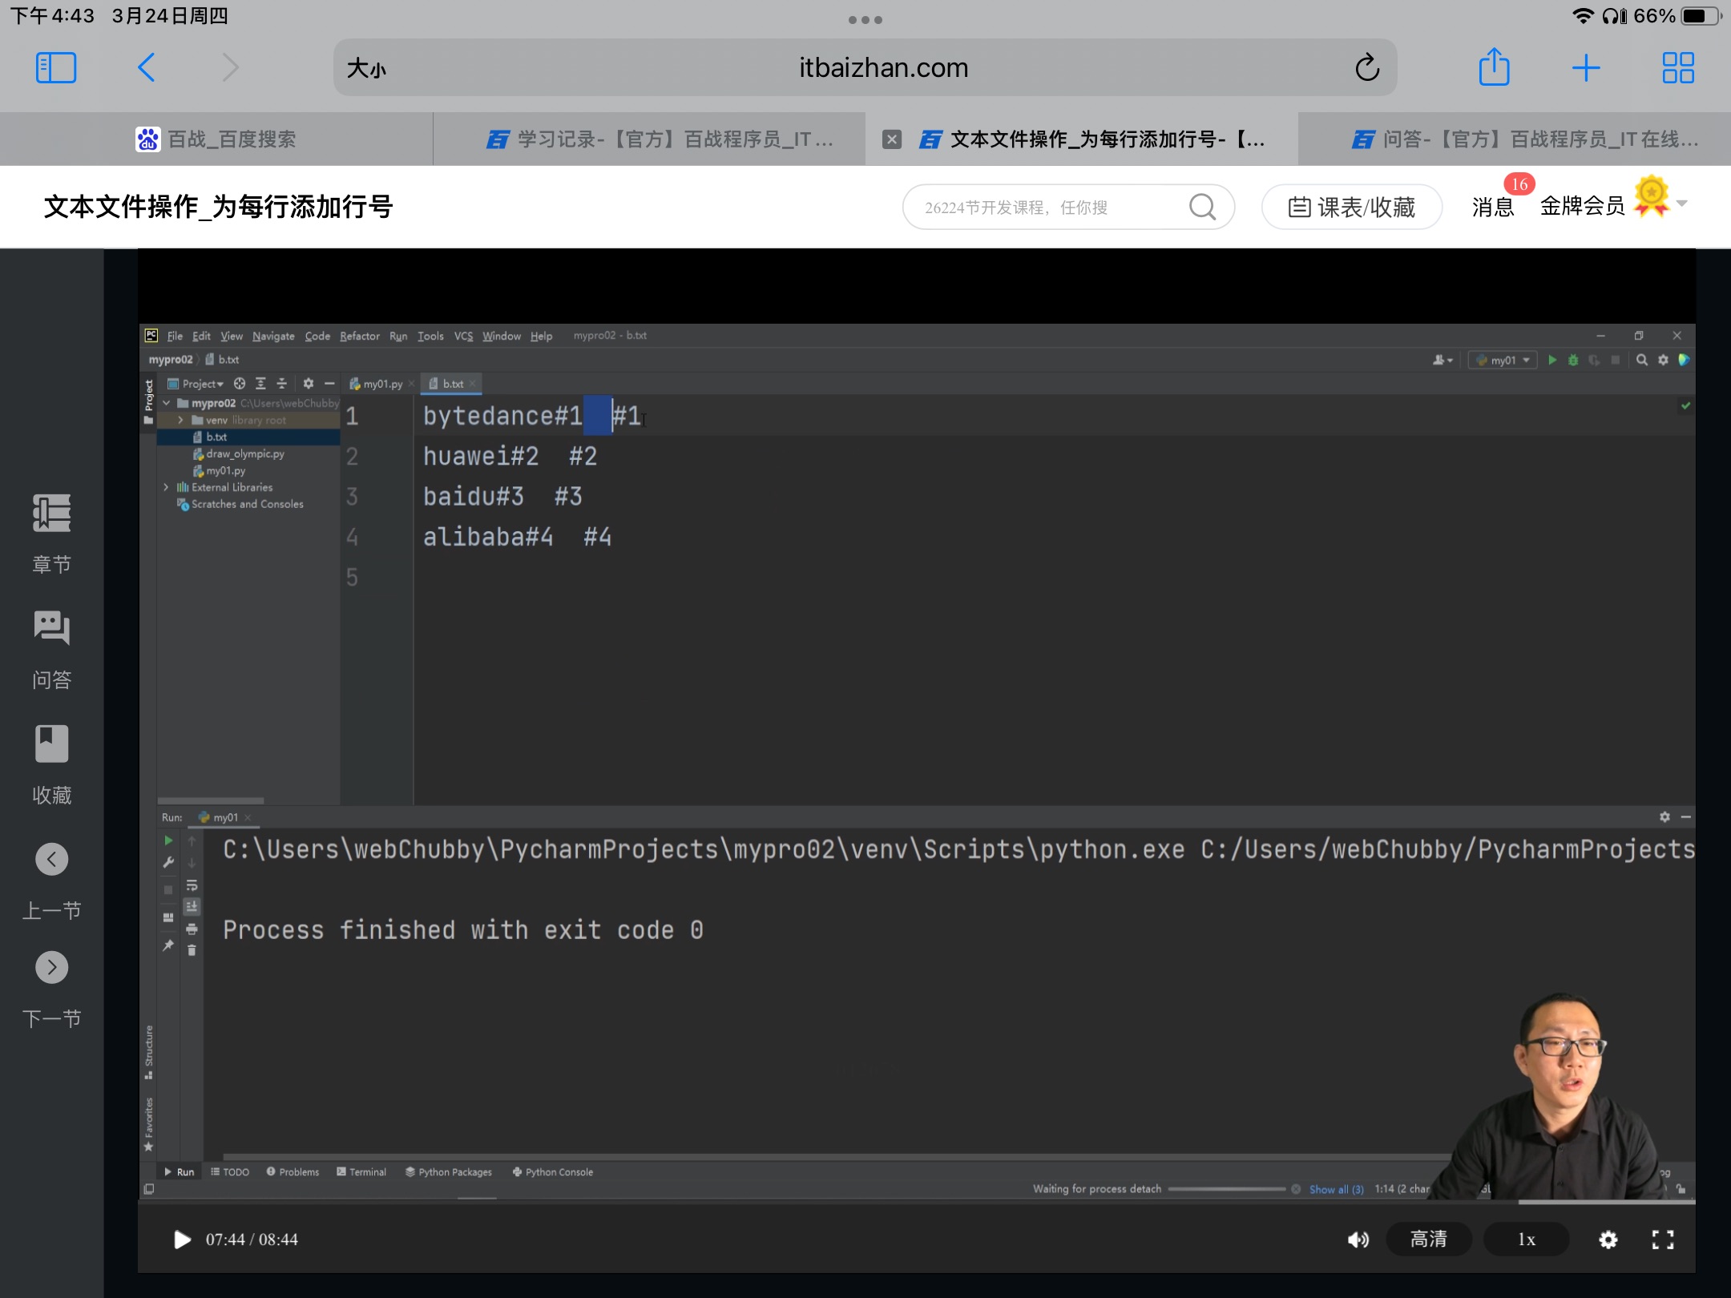Viewport: 1731px width, 1298px height.
Task: Switch to the 学习记录 tab
Action: (x=649, y=139)
